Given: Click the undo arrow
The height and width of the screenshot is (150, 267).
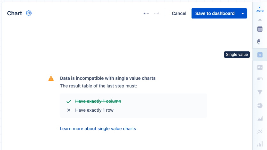Looking at the screenshot, I should point(146,13).
